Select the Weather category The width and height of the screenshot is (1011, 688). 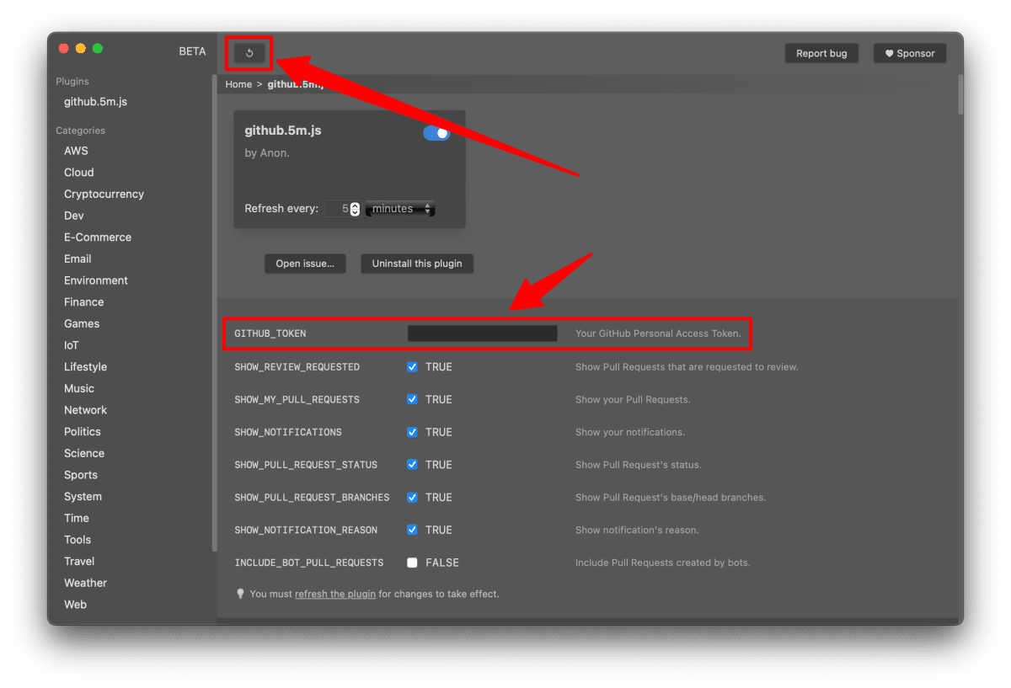click(x=85, y=583)
